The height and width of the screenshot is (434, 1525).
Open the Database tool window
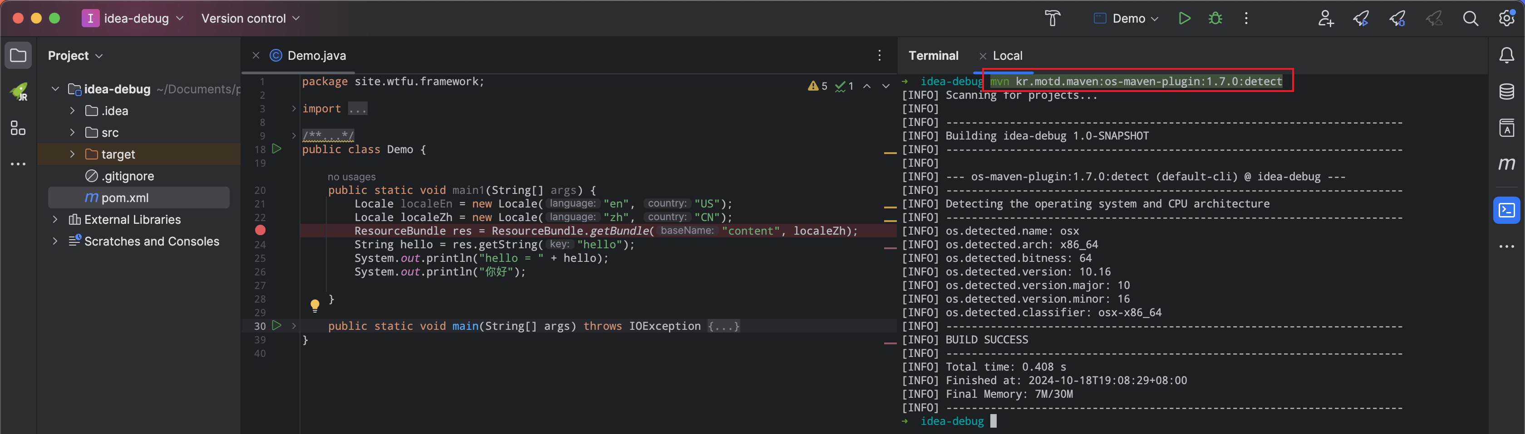1506,92
